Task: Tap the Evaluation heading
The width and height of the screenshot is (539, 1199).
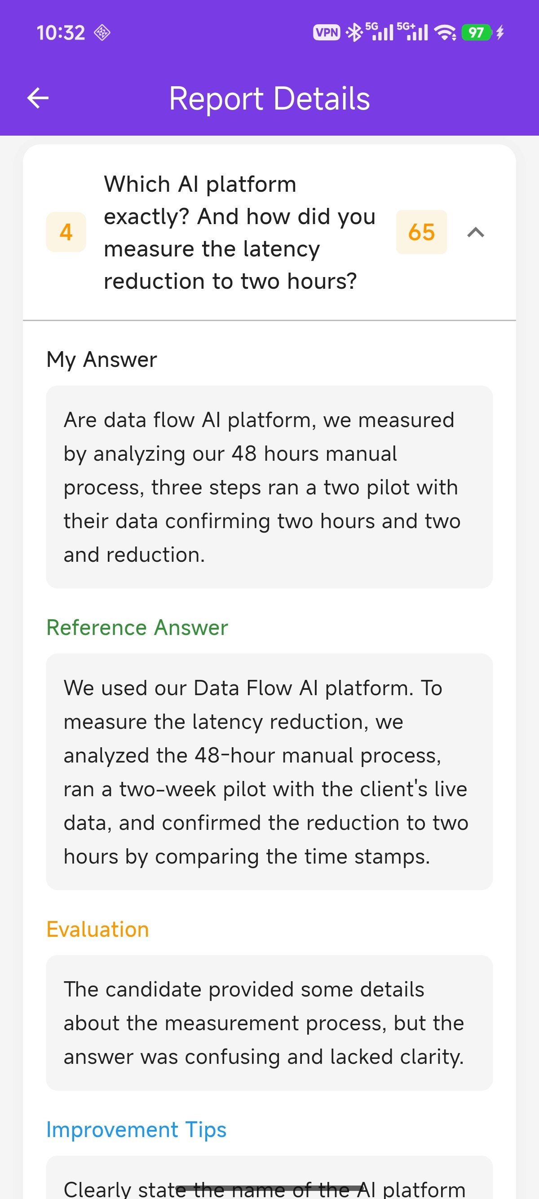Action: 98,929
